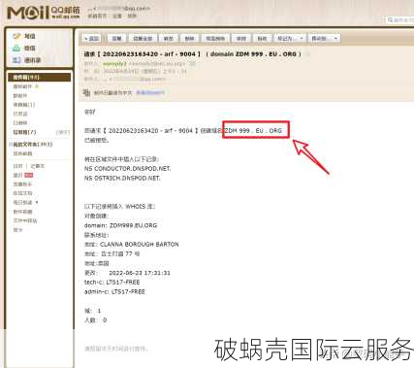Click the star icon next to 星标邮件
Screen dimensions: 414x368
(x=37, y=86)
